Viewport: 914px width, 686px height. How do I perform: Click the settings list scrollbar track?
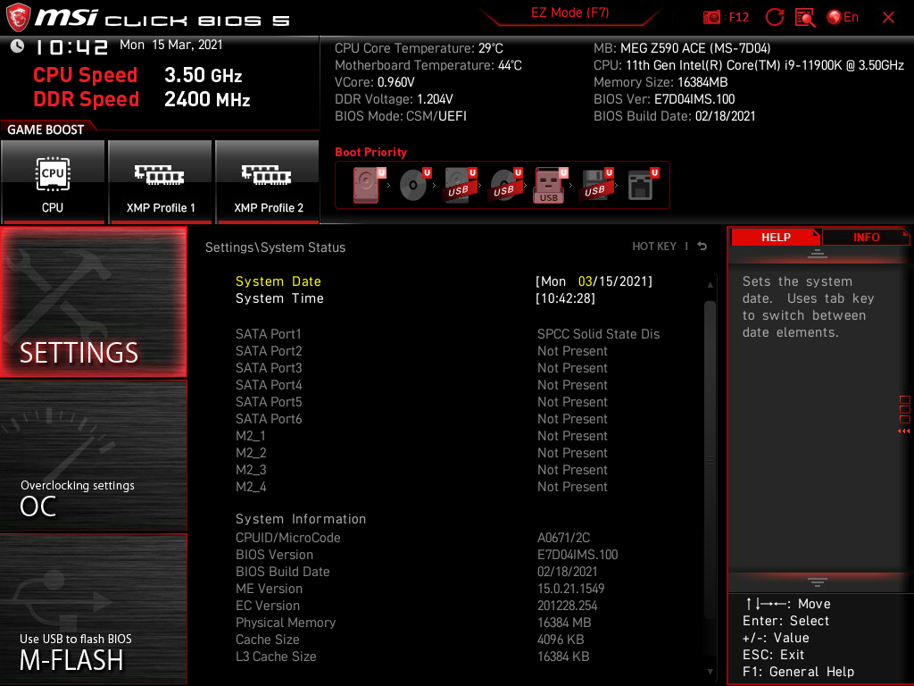coord(710,478)
